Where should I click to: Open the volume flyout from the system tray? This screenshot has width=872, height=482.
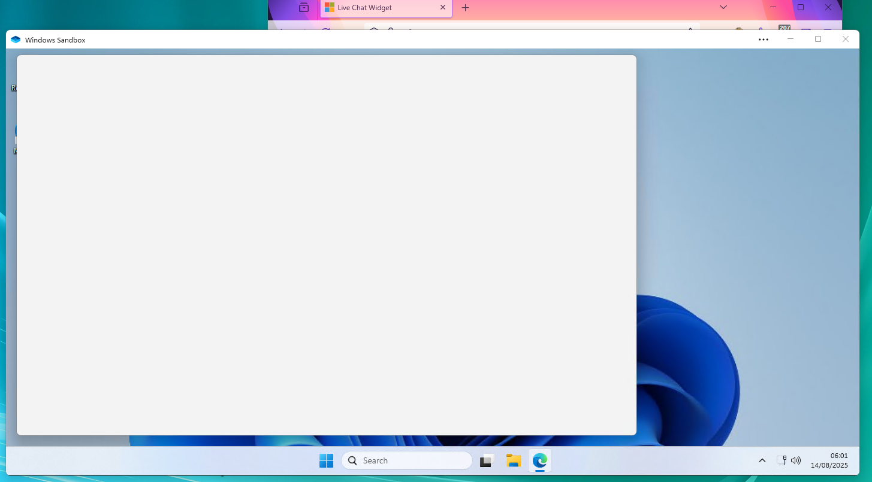click(795, 460)
